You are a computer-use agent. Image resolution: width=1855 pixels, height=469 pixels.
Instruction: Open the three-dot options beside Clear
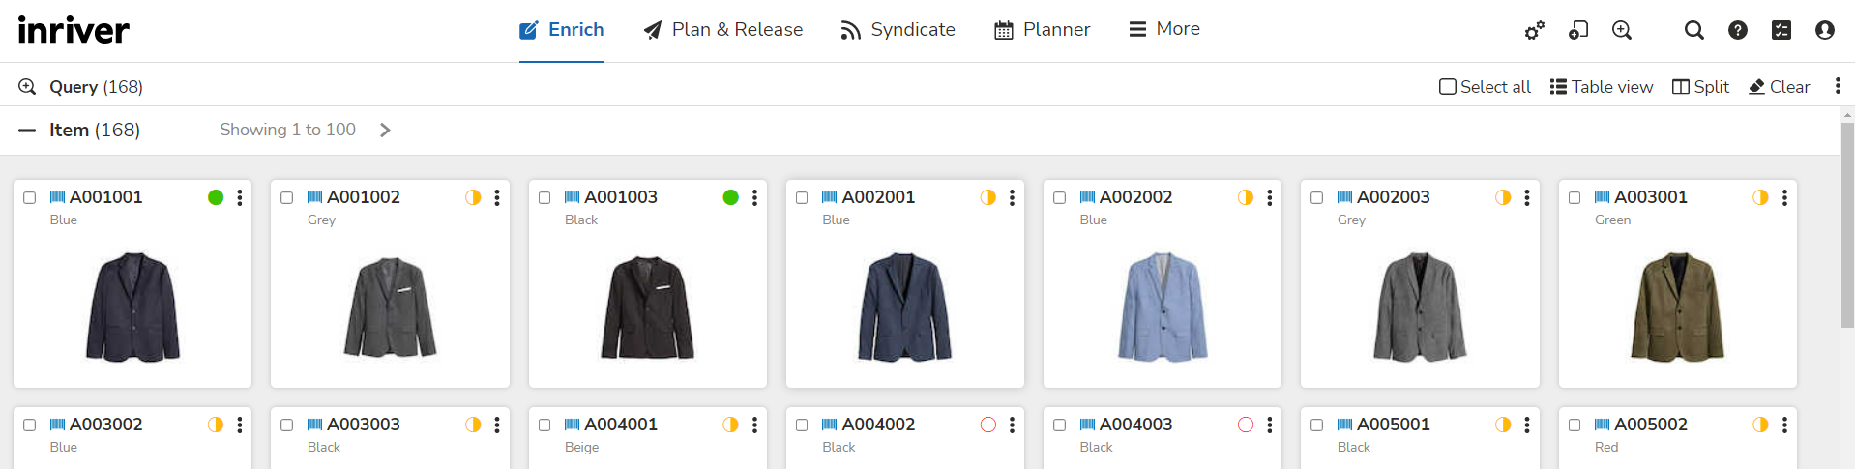click(1838, 86)
